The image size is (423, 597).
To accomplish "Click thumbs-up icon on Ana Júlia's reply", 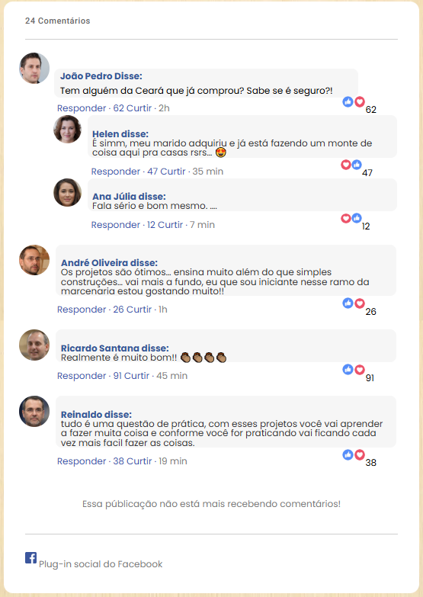I will [357, 218].
